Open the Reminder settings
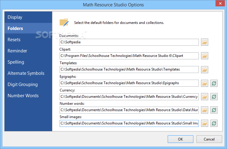The height and width of the screenshot is (149, 227). [x=28, y=51]
